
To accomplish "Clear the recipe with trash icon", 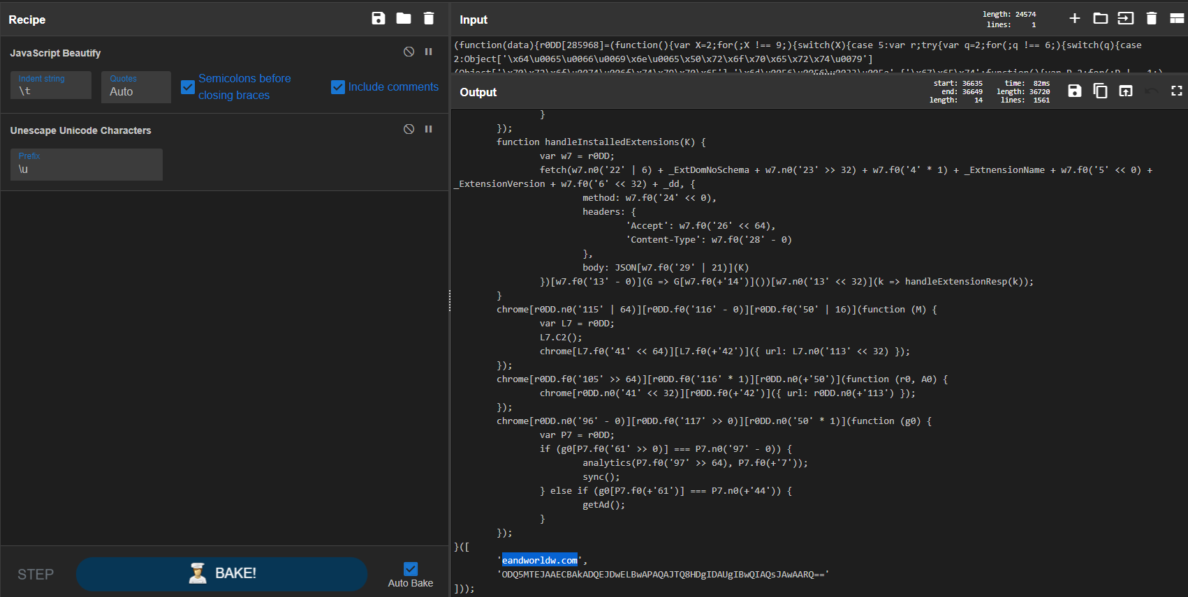I will 429,18.
